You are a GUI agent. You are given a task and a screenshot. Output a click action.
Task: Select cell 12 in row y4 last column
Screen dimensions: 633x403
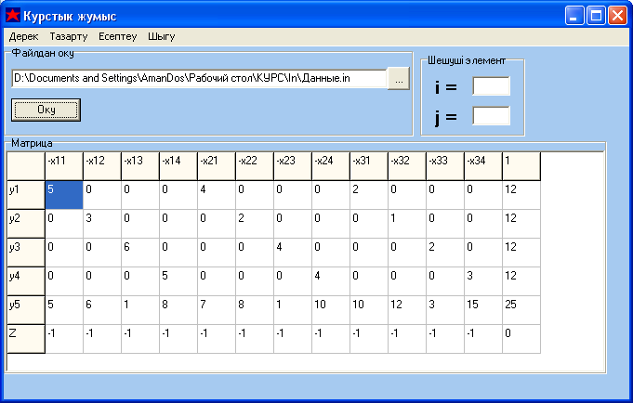521,281
